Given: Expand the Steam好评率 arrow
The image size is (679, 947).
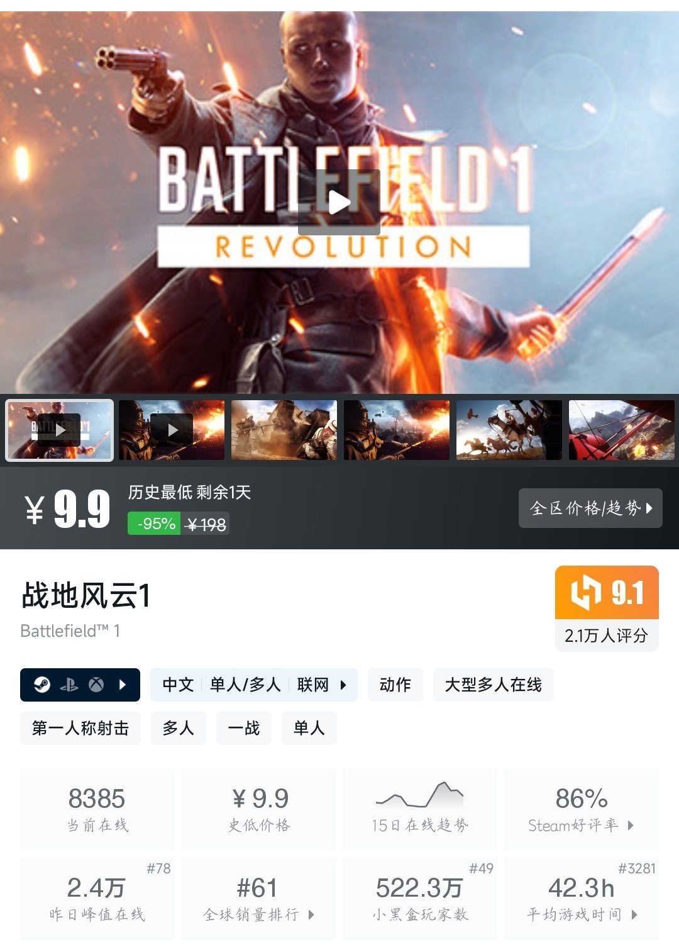Looking at the screenshot, I should click(x=631, y=825).
